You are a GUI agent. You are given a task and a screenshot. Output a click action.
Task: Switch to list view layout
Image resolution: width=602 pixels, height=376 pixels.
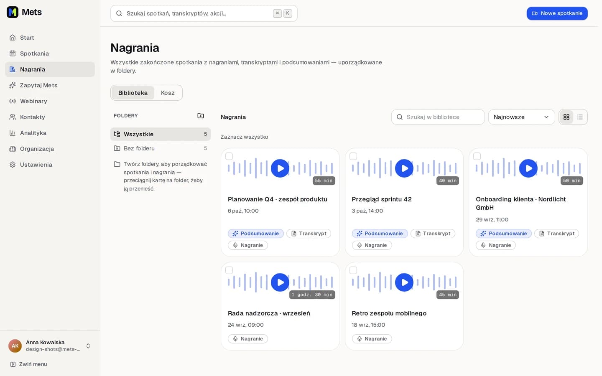click(x=580, y=117)
